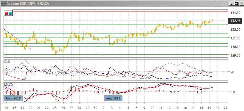244x111 pixels.
Task: Click date 23 on the time axis
Action: tap(55, 107)
